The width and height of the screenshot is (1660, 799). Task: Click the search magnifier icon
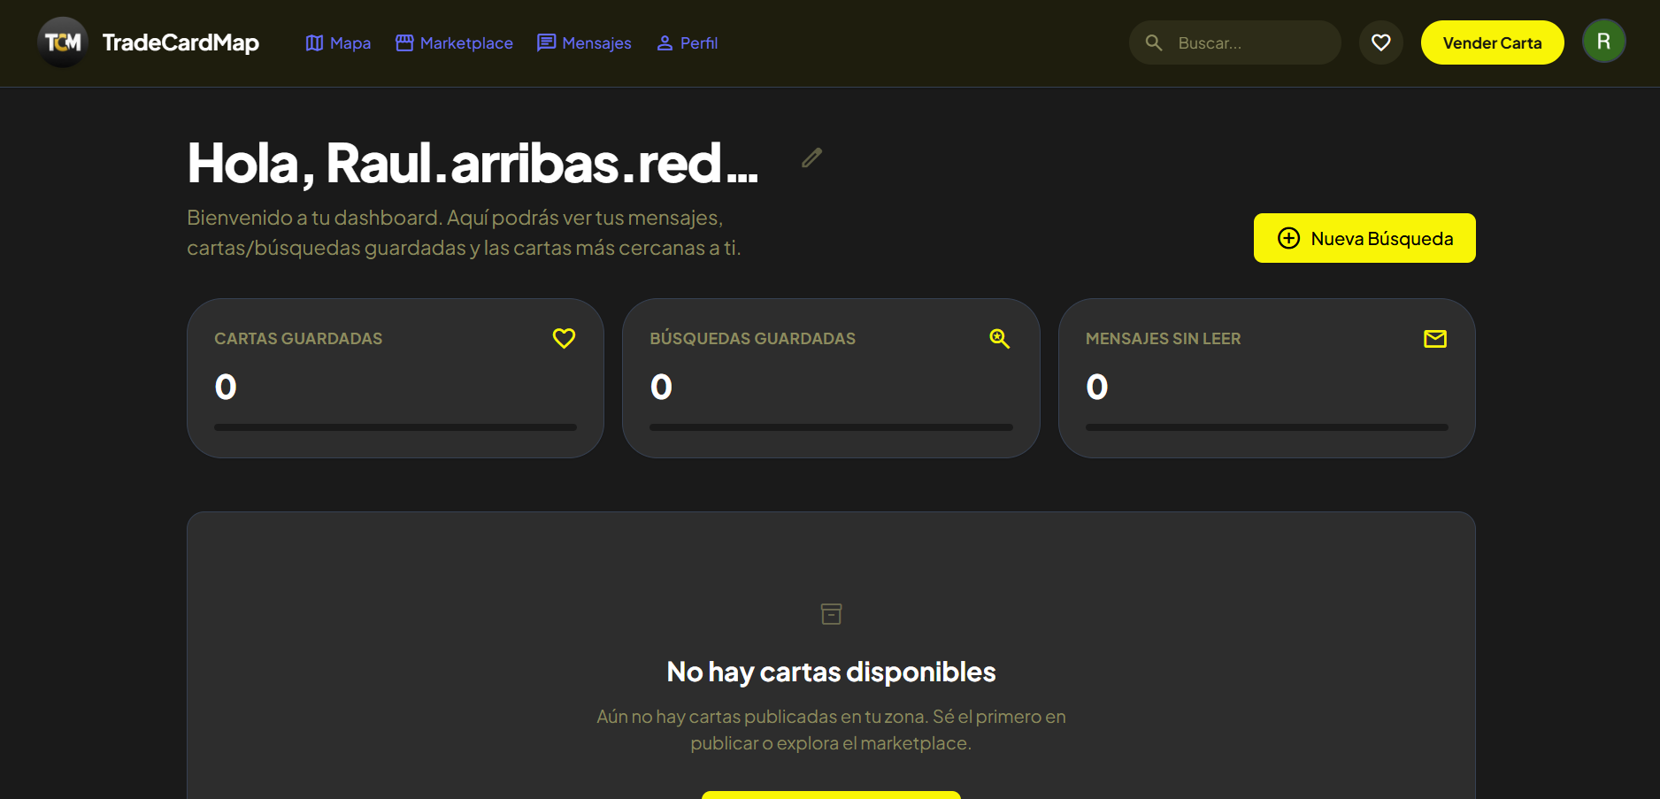point(1154,42)
